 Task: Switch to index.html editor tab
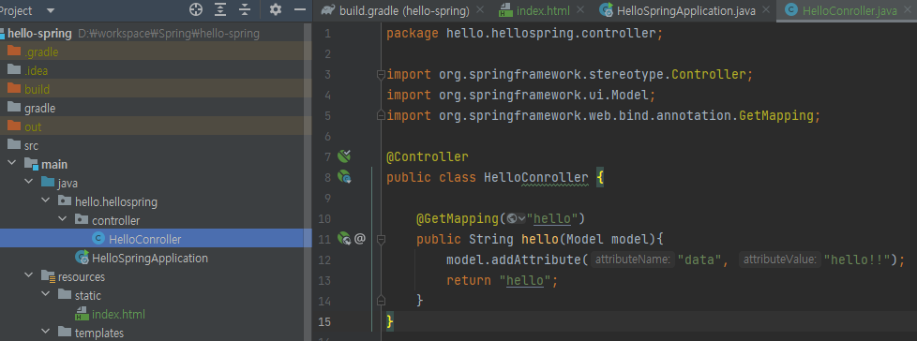543,10
